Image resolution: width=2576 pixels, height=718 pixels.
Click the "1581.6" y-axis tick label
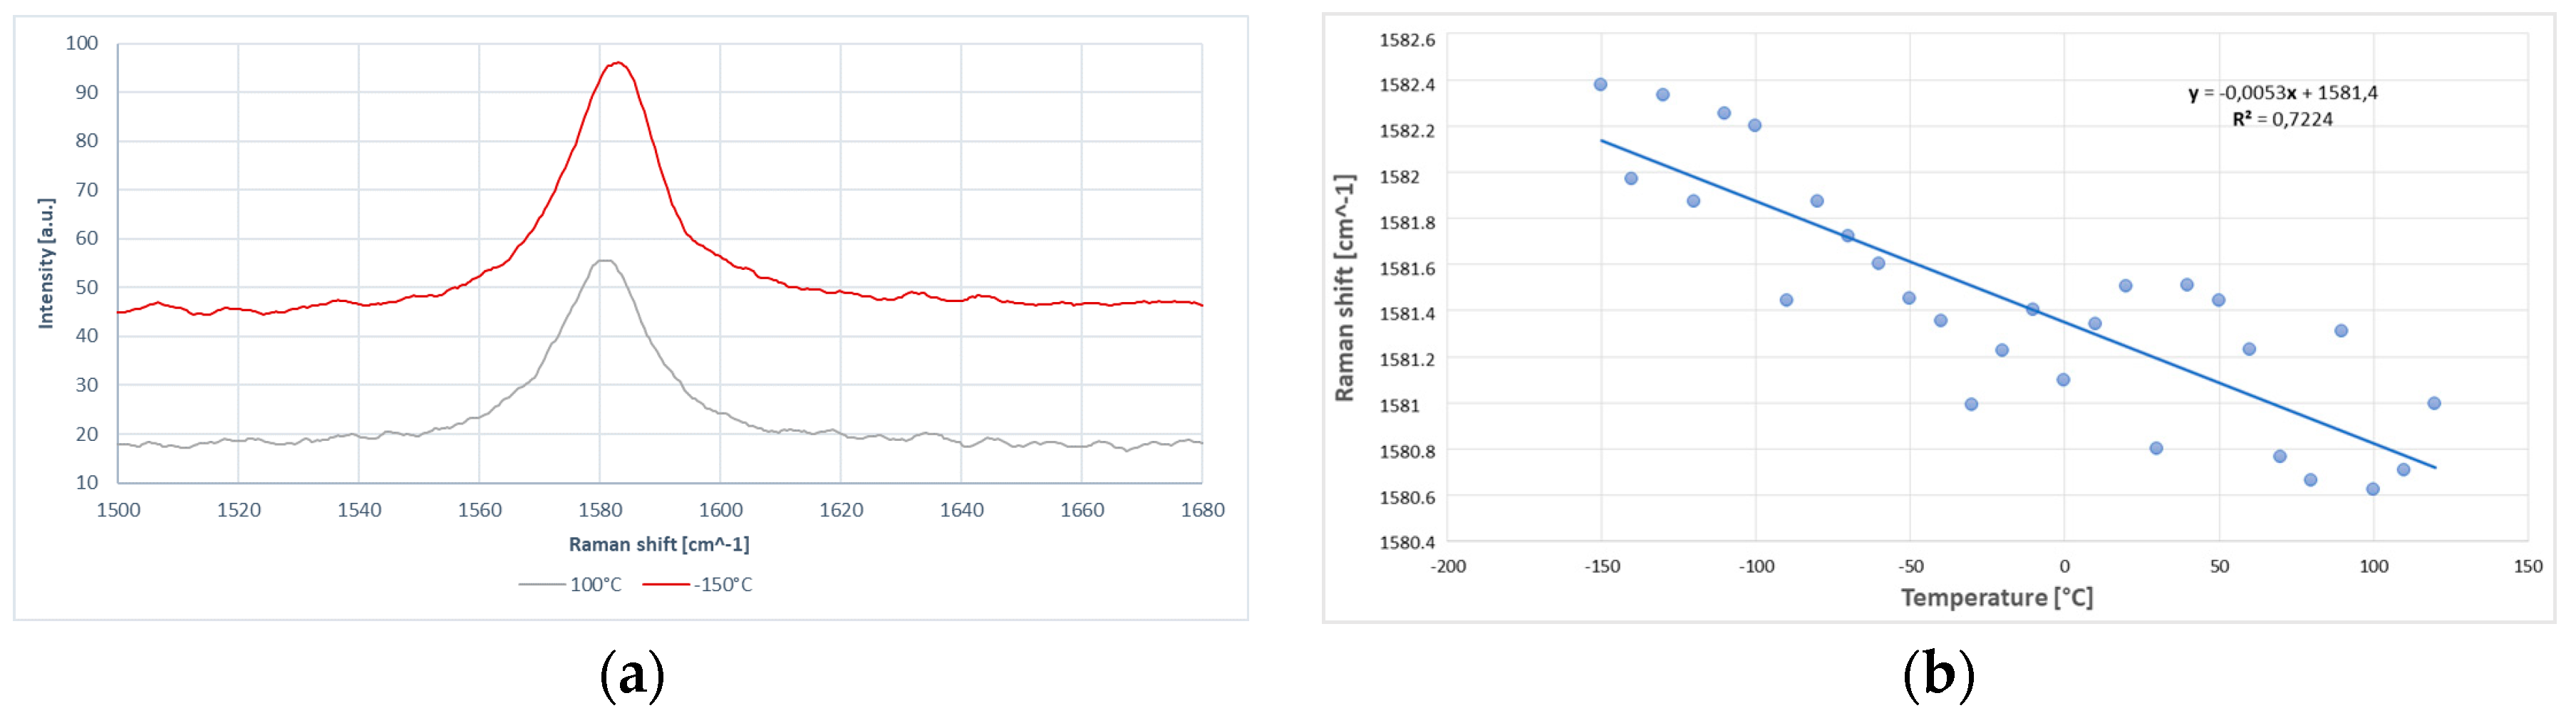(x=1407, y=269)
